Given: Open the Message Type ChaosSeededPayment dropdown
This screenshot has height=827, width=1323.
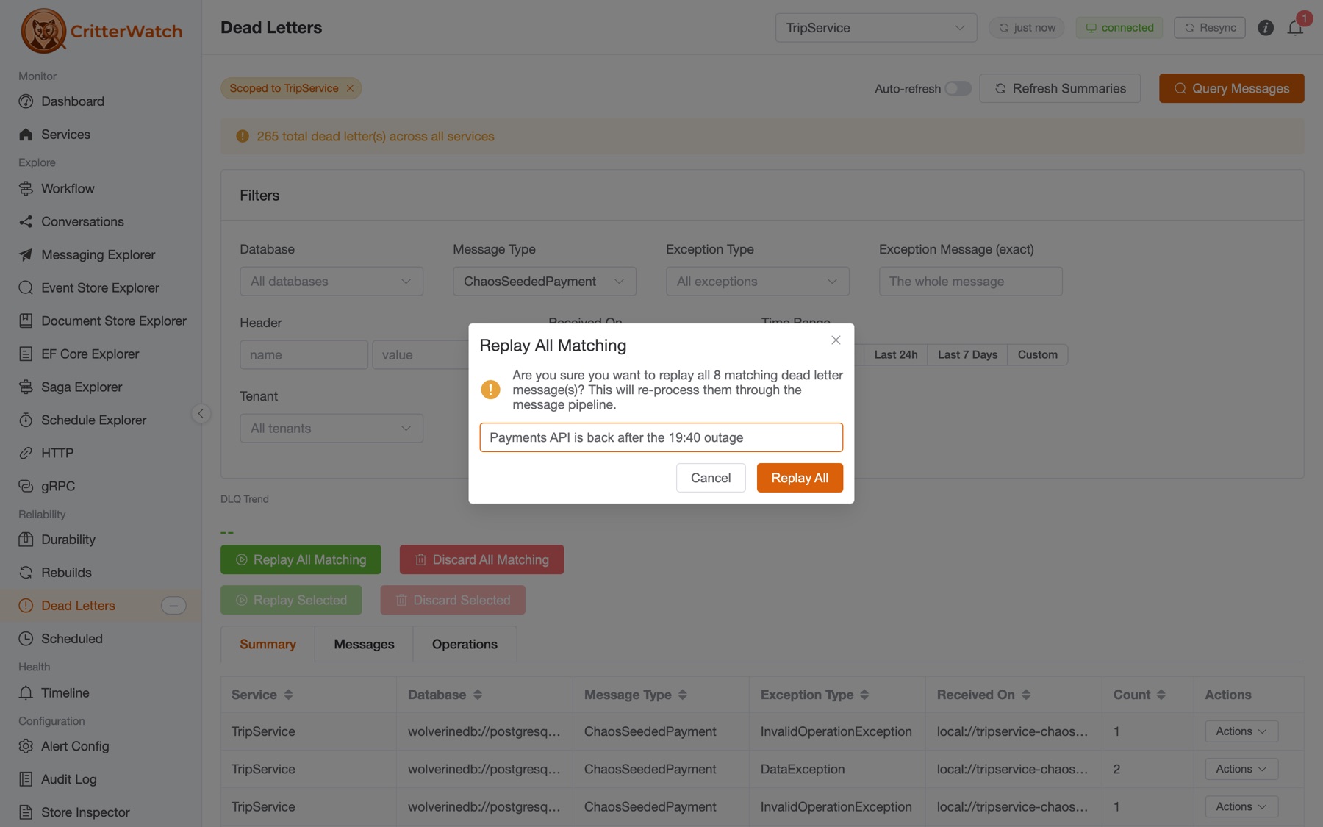Looking at the screenshot, I should tap(545, 282).
